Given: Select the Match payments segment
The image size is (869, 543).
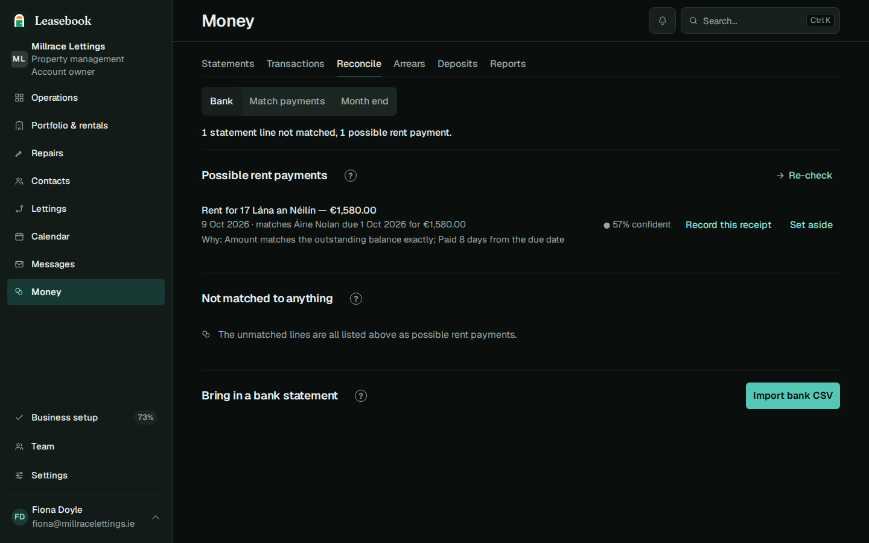Looking at the screenshot, I should point(287,101).
